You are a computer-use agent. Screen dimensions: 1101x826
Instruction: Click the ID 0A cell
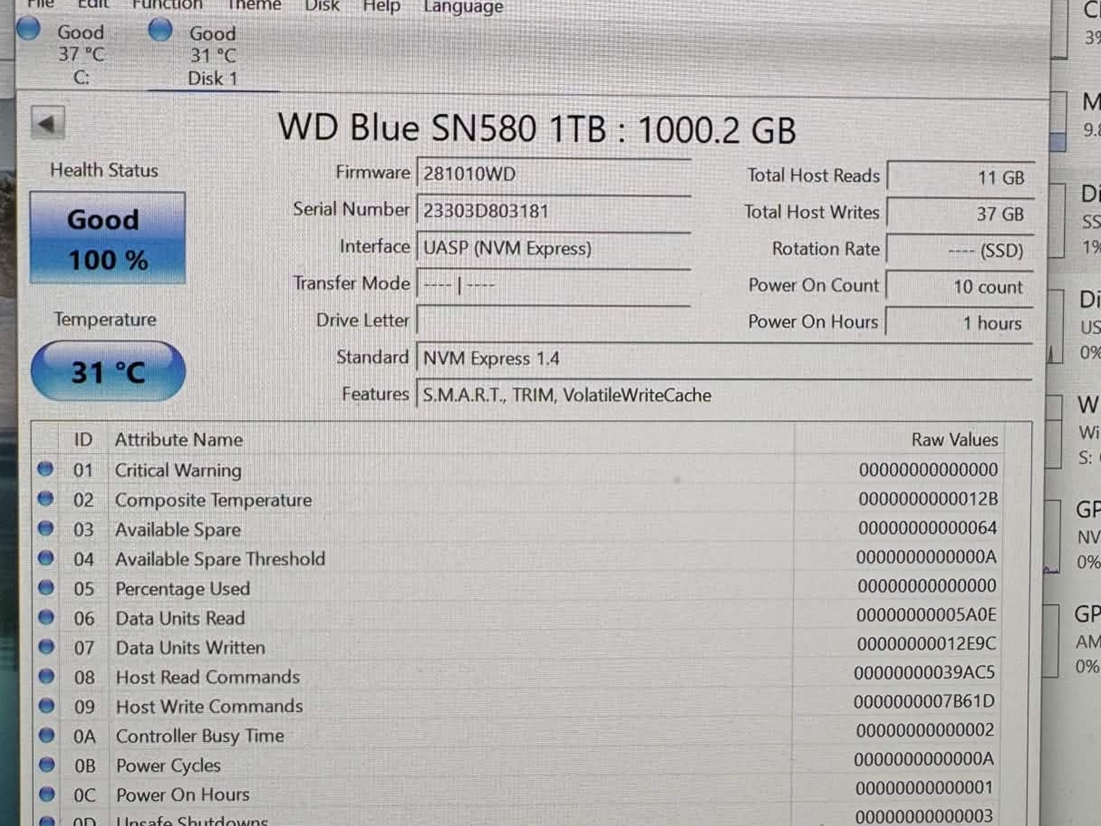(84, 736)
